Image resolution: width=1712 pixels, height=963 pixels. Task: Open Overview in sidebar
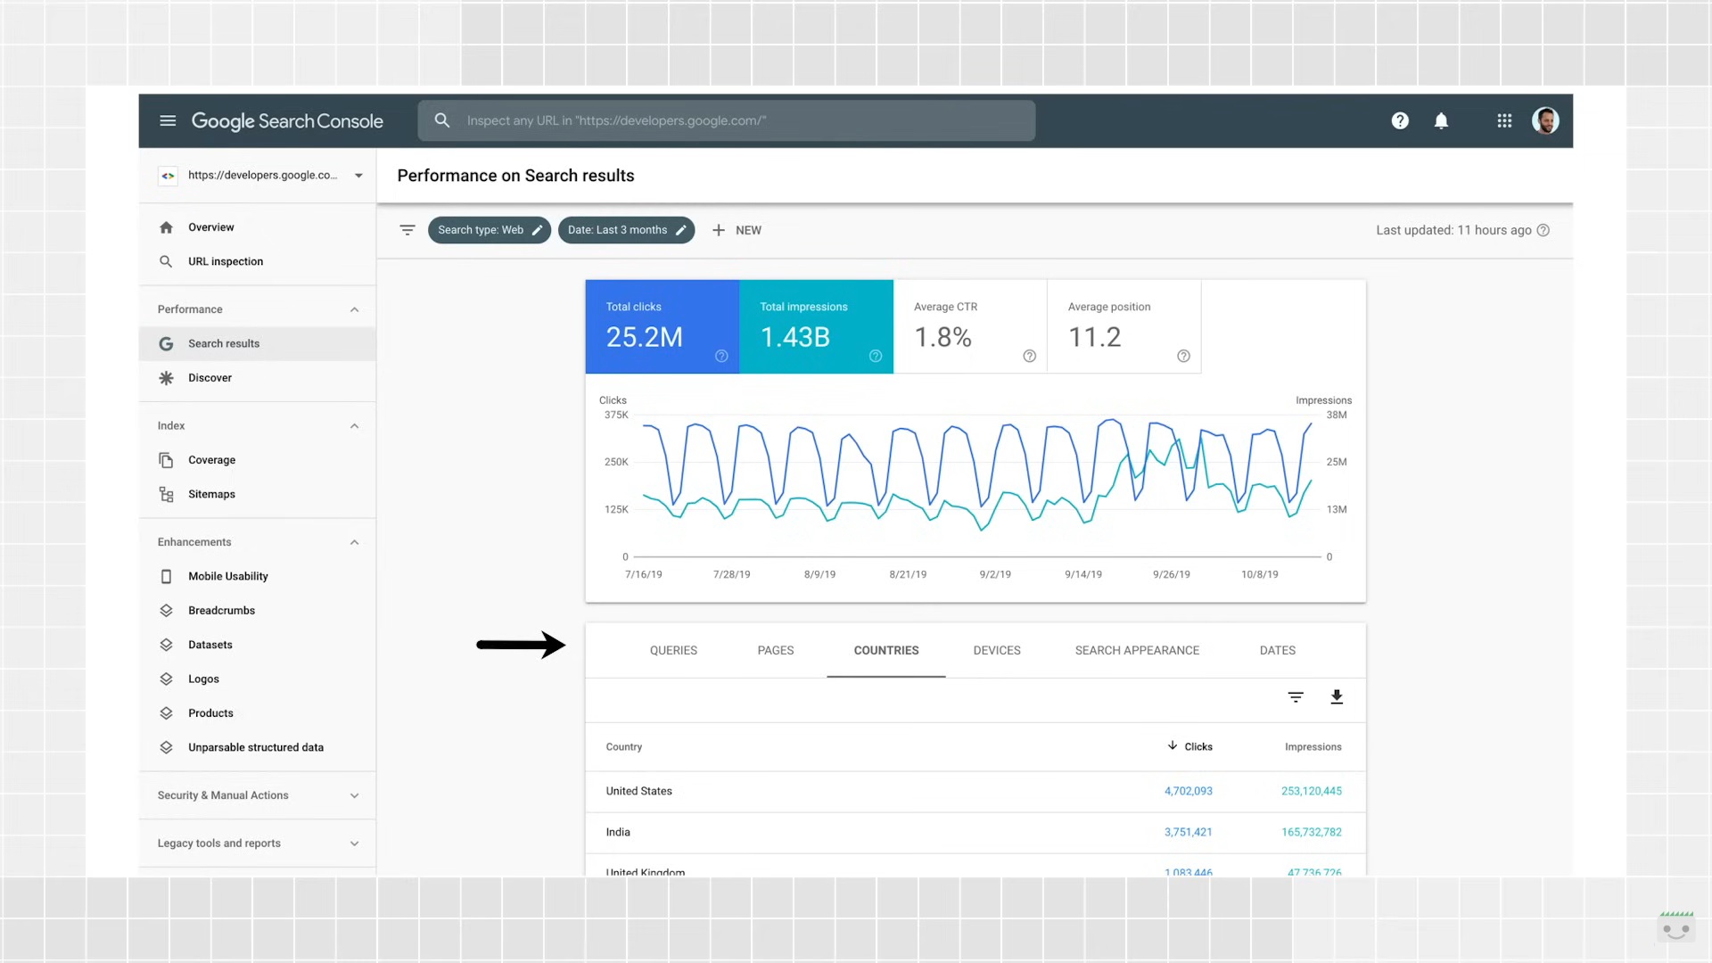point(258,227)
